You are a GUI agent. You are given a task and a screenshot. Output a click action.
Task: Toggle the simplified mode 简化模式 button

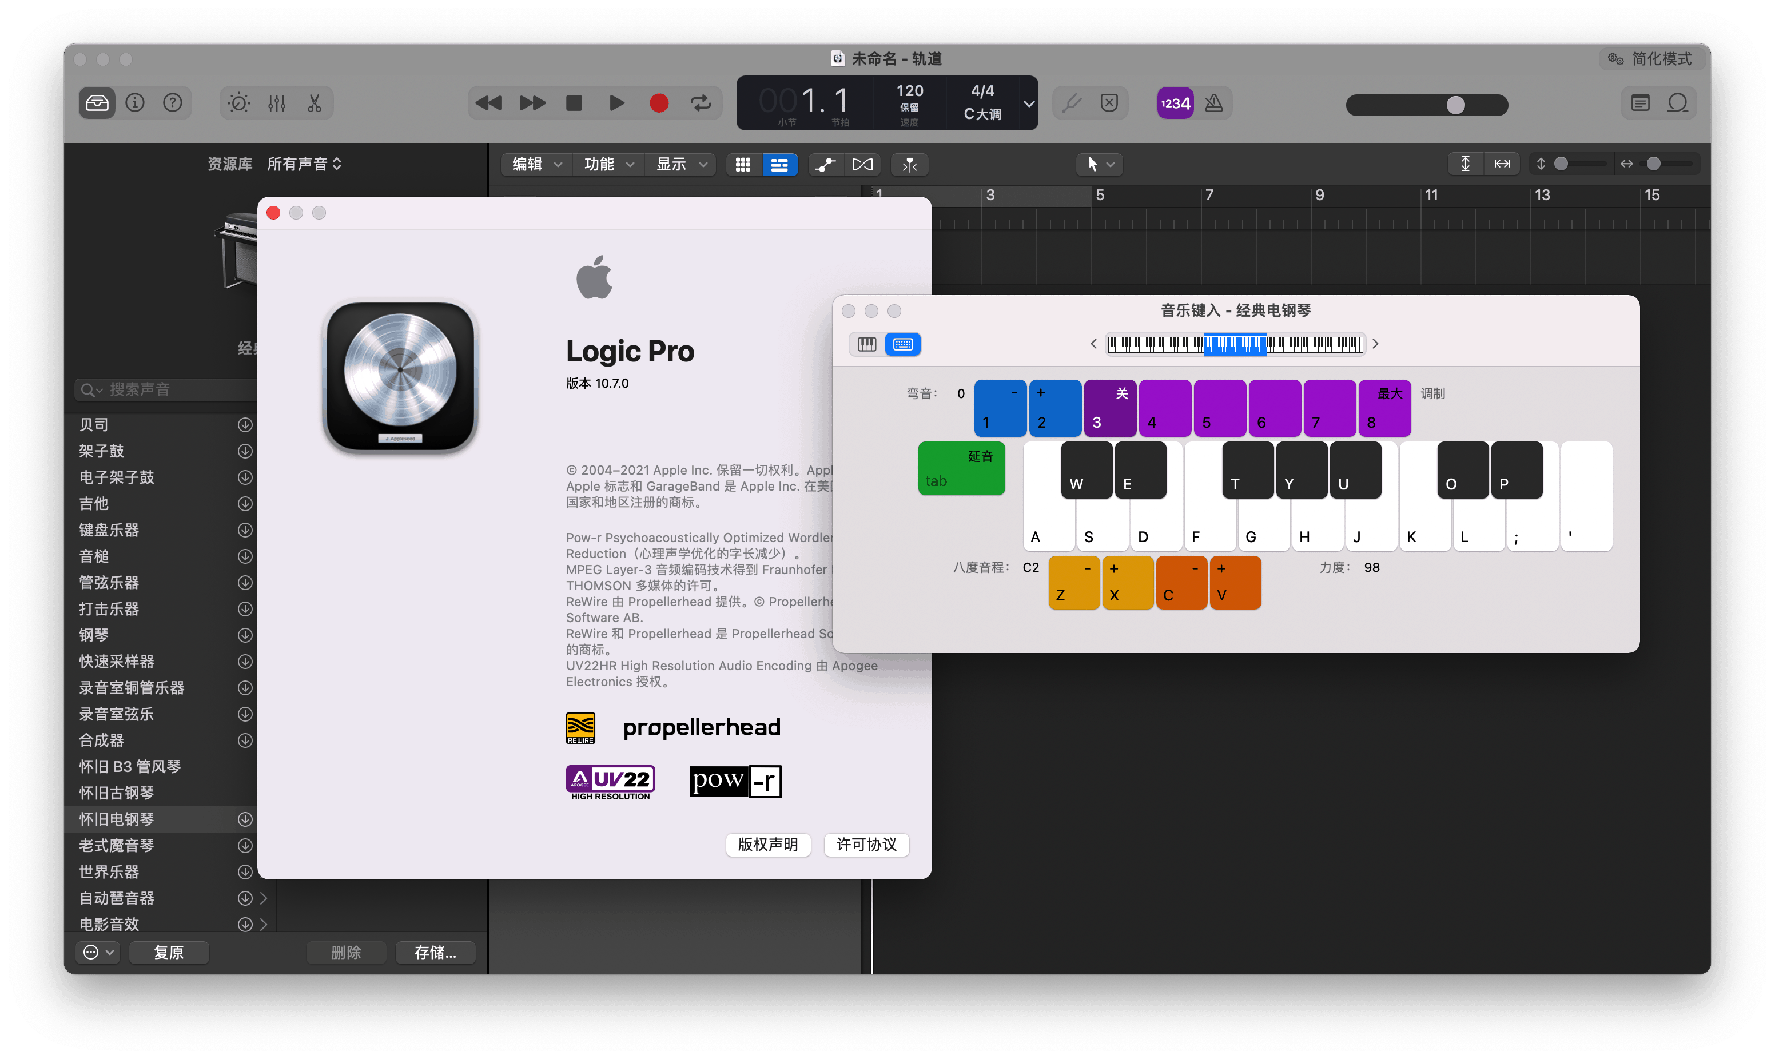pyautogui.click(x=1650, y=59)
